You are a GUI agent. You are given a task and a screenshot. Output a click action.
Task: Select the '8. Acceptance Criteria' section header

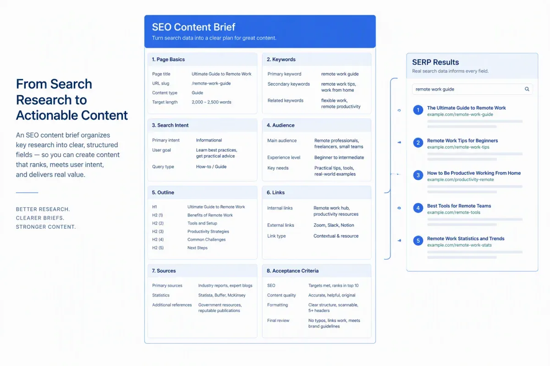317,271
